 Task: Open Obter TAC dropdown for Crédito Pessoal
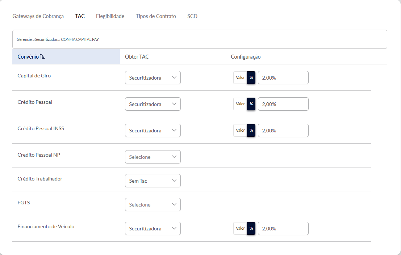point(153,104)
